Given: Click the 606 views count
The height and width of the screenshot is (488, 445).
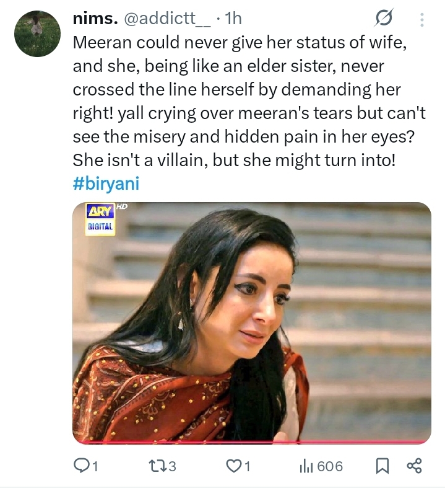Looking at the screenshot, I should pos(330,466).
